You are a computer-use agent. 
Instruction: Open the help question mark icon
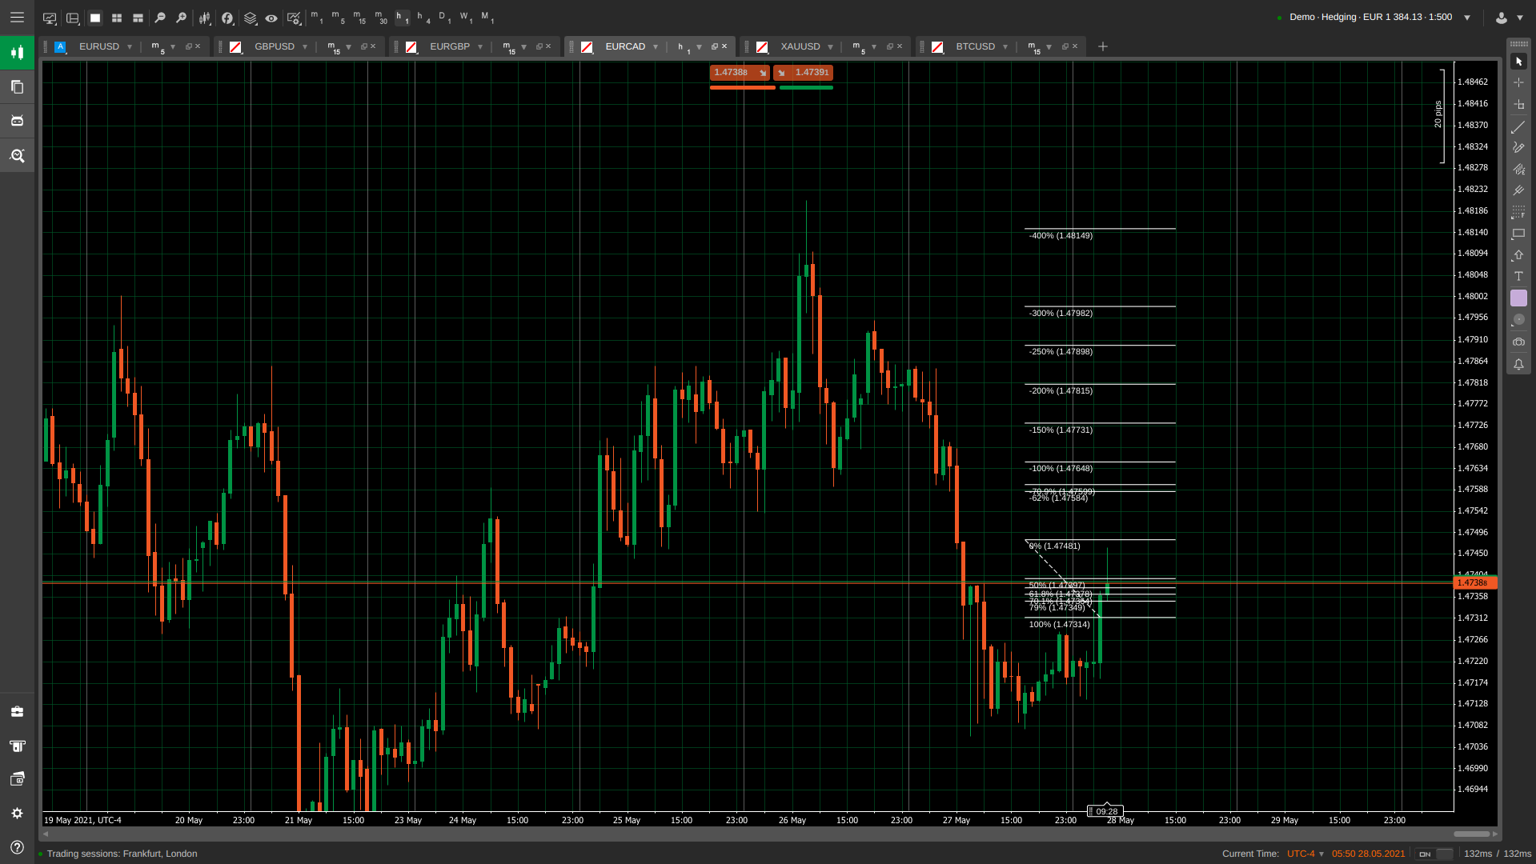[x=17, y=847]
